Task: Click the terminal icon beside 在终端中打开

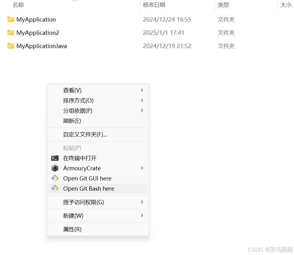Action: tap(55, 158)
